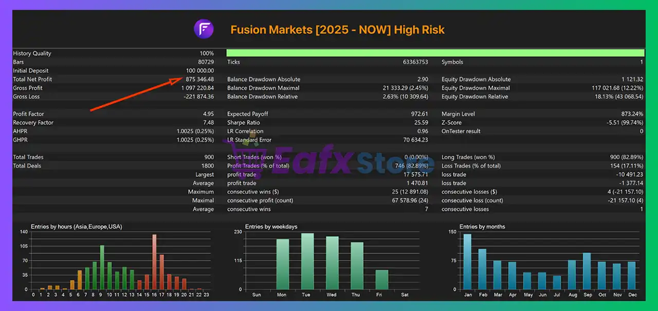Click the Friday bar in weekdays chart
Viewport: 658px width, 311px height.
(x=381, y=280)
